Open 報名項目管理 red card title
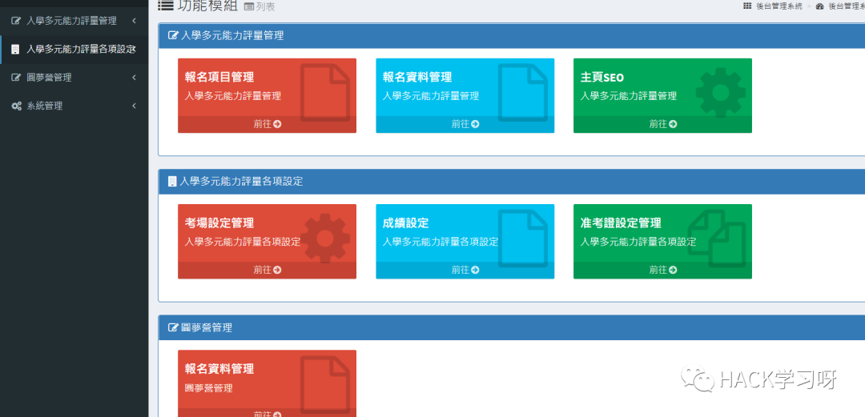Screen dimensions: 865x417 pyautogui.click(x=219, y=77)
